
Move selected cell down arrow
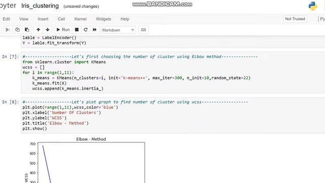click(x=47, y=30)
